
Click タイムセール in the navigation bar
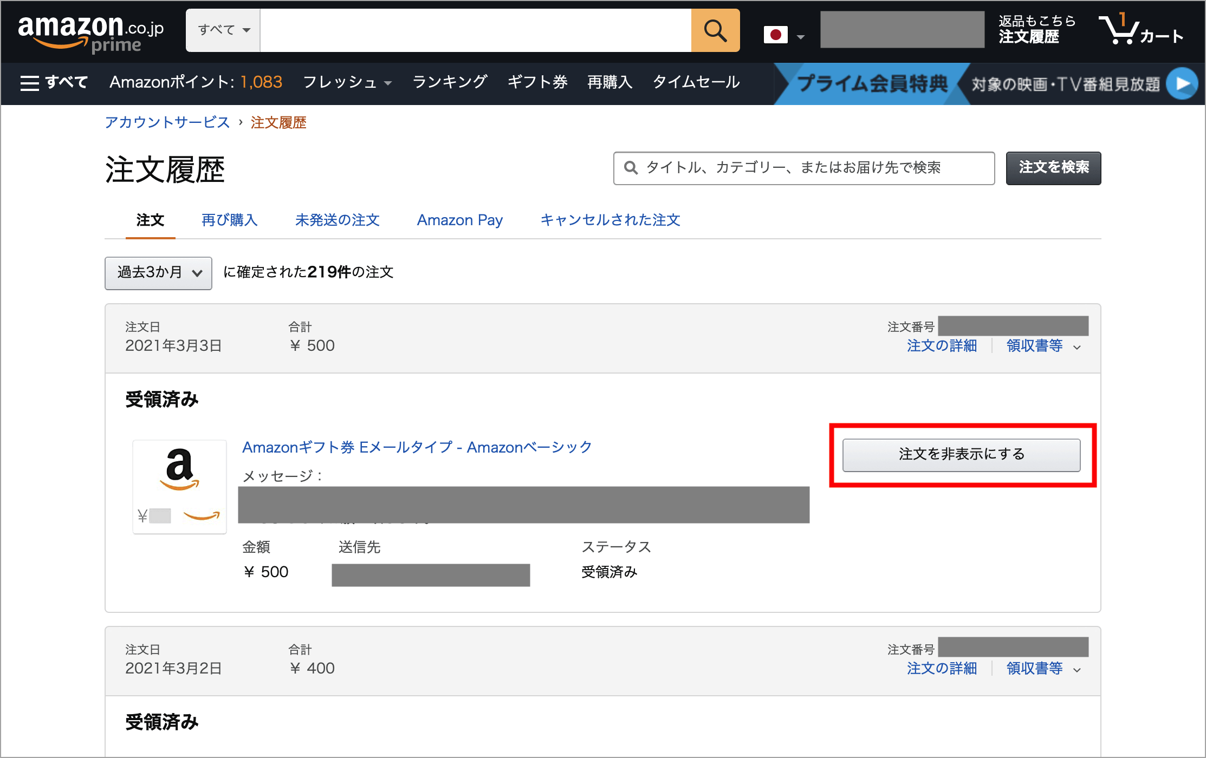click(x=696, y=82)
